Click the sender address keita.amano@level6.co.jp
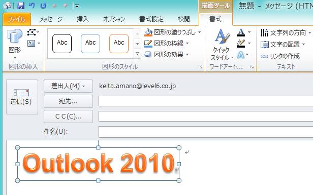 coord(138,86)
